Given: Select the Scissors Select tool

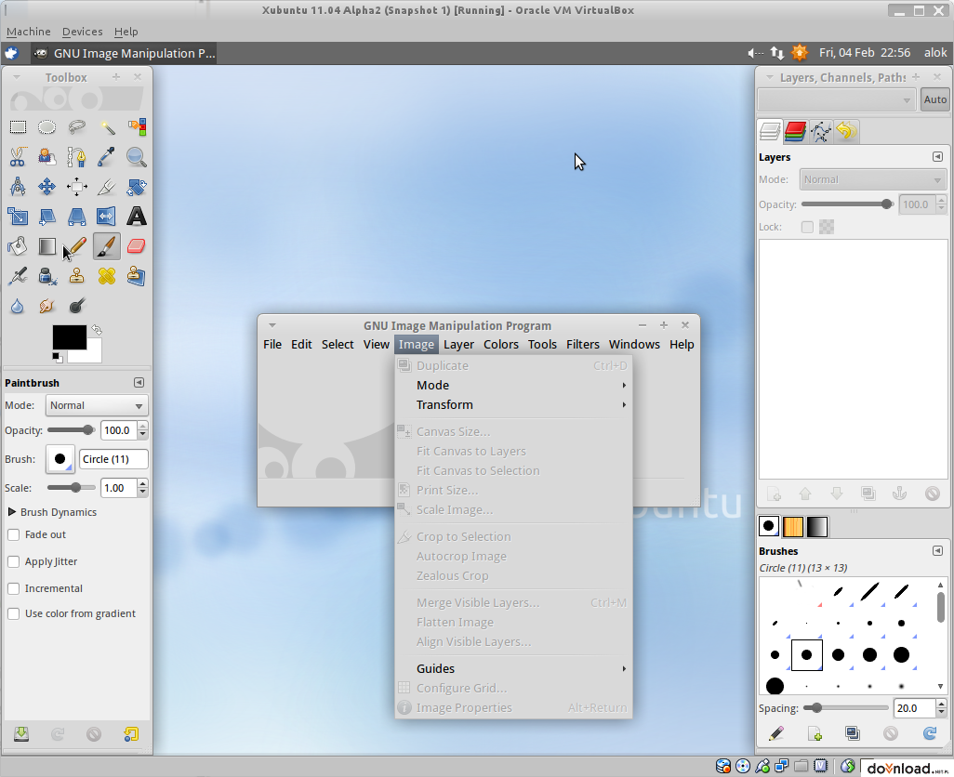Looking at the screenshot, I should (x=18, y=157).
